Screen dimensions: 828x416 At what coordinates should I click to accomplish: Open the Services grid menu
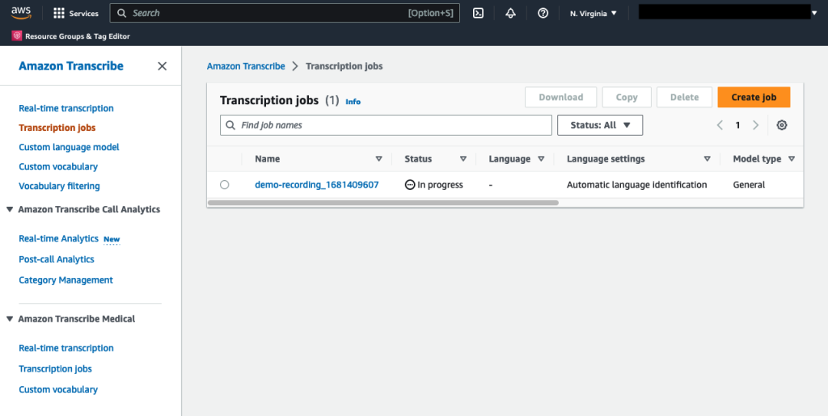click(x=76, y=13)
